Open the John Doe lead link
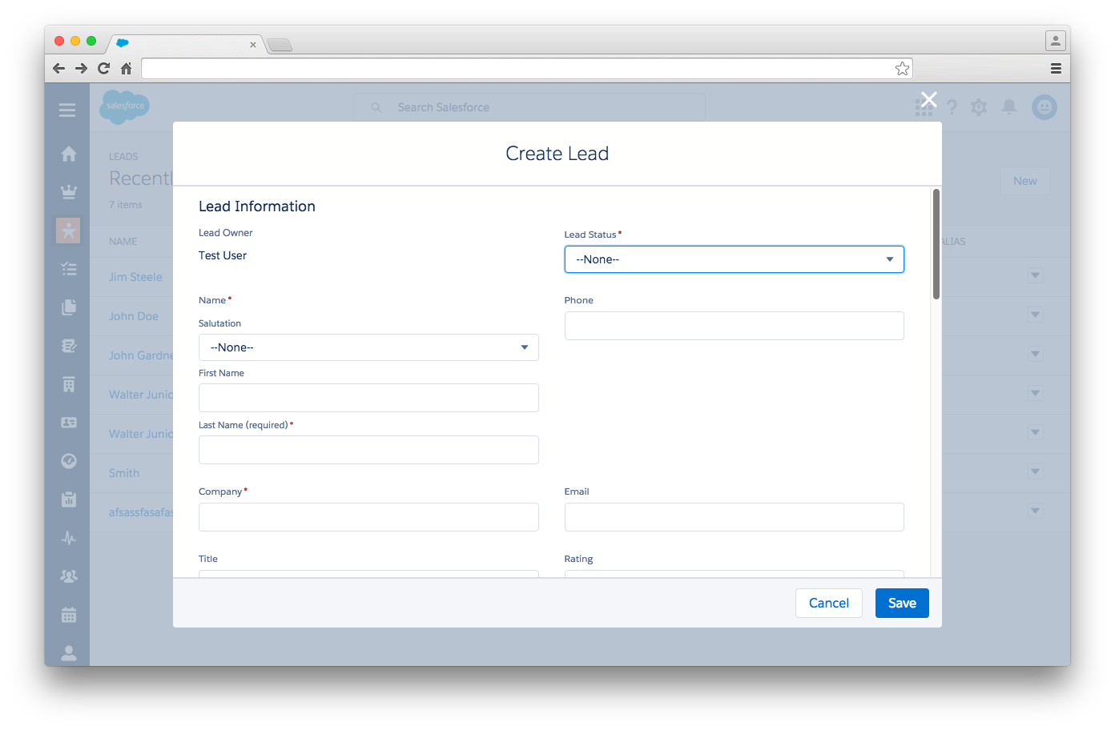This screenshot has height=730, width=1115. (134, 316)
